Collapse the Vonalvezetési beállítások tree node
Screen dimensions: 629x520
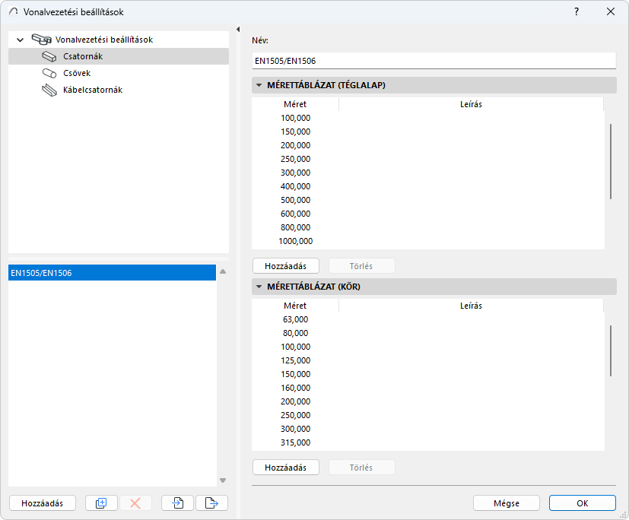(x=21, y=40)
